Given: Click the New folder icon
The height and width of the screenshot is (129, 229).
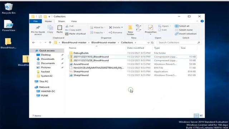Looking at the screenshot, I should [x=130, y=30].
